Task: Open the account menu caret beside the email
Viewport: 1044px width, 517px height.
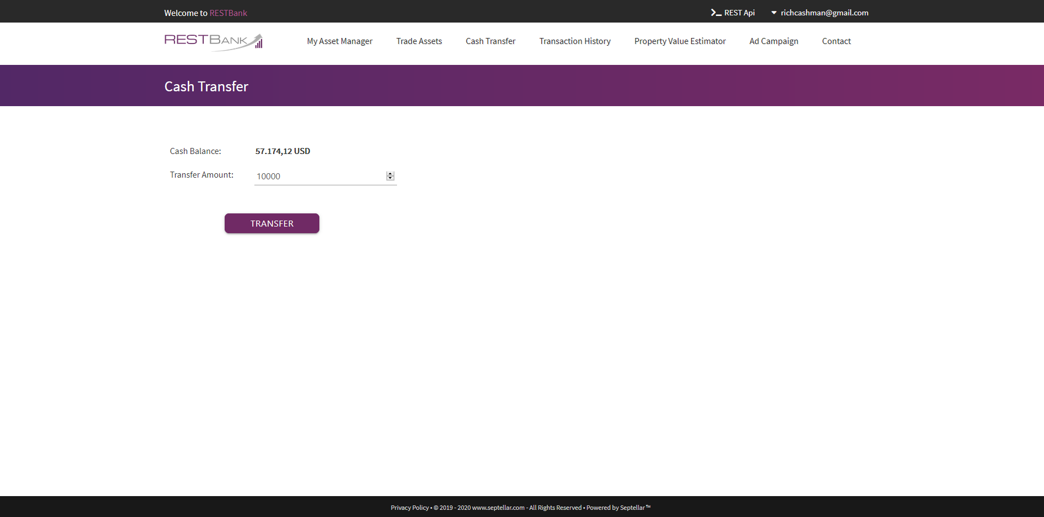Action: point(773,12)
